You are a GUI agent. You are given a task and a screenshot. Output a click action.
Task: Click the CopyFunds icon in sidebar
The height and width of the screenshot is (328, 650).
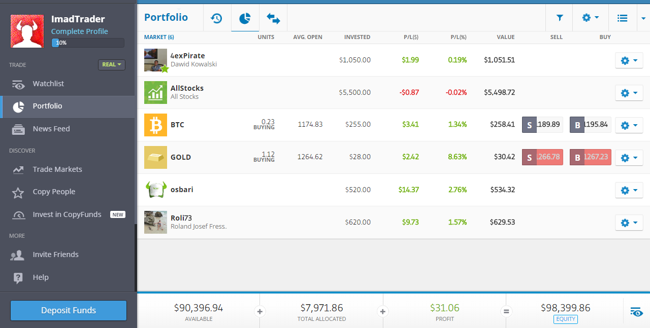[x=18, y=215]
